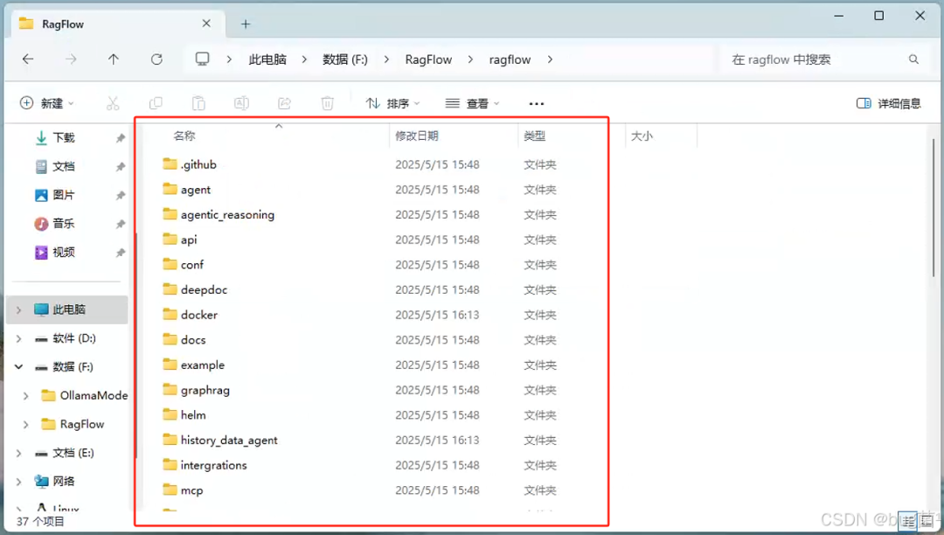The height and width of the screenshot is (535, 944).
Task: Click 此电脑 in the breadcrumb
Action: coord(267,59)
